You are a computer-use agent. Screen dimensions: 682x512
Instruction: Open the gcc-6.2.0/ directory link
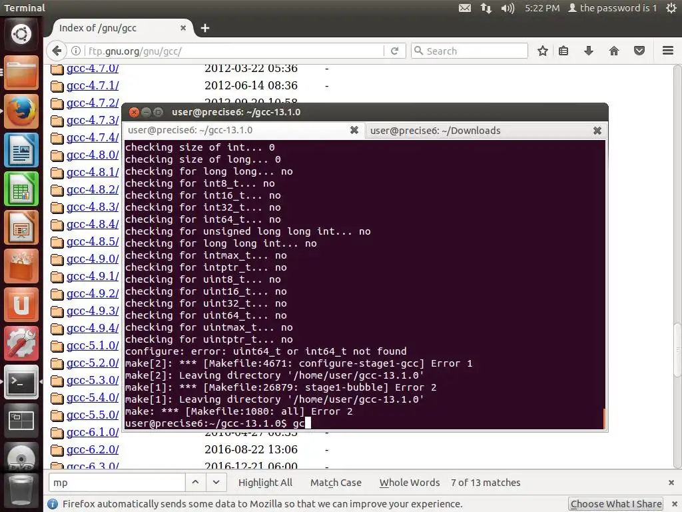[93, 449]
